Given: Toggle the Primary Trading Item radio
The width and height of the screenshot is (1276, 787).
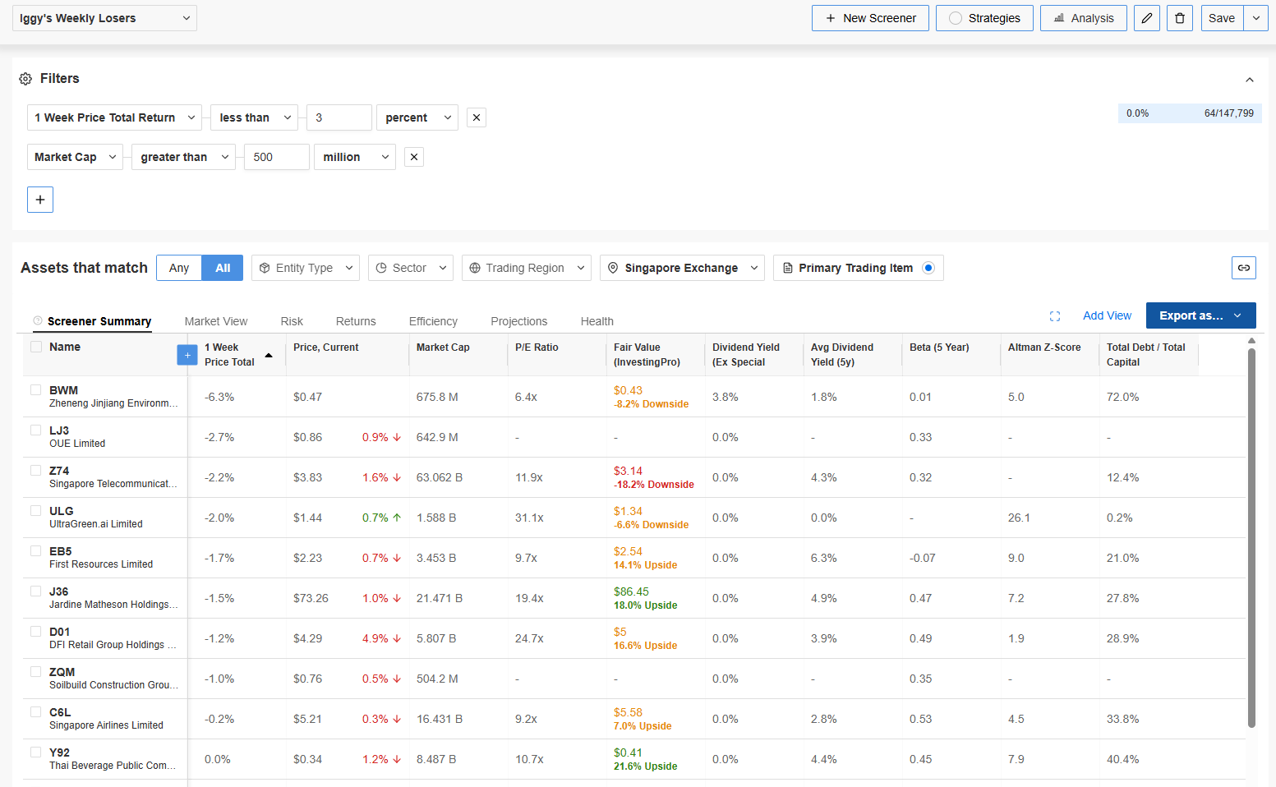Looking at the screenshot, I should [928, 268].
